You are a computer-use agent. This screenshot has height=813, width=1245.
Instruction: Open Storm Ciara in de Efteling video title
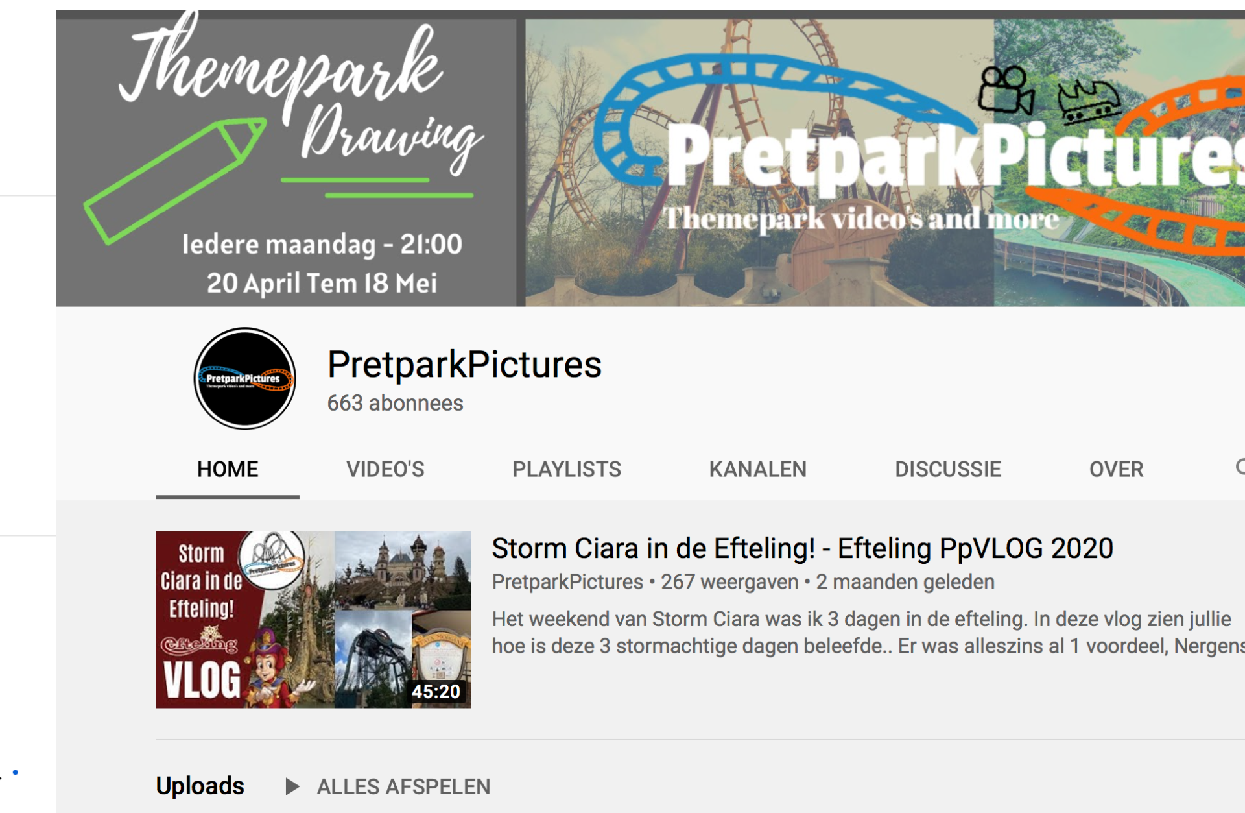(x=802, y=548)
